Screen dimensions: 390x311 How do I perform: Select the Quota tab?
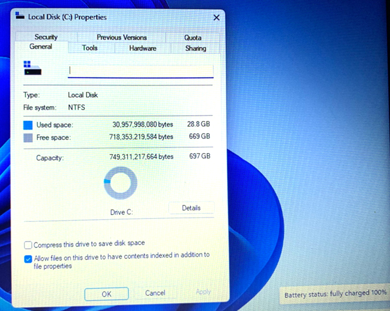pos(193,38)
